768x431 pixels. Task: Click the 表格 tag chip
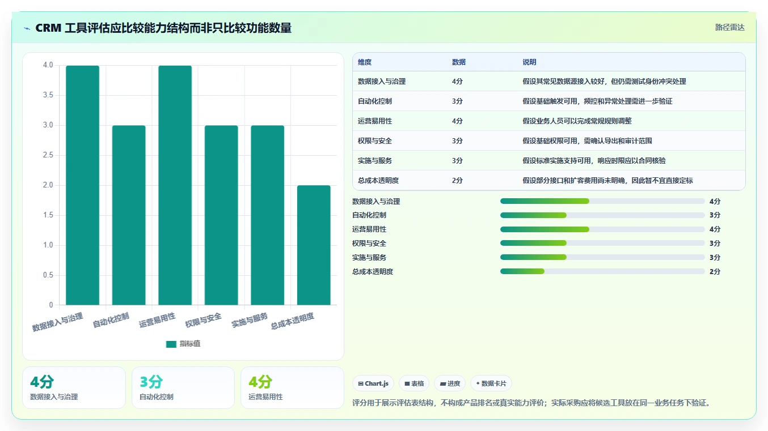(x=414, y=383)
